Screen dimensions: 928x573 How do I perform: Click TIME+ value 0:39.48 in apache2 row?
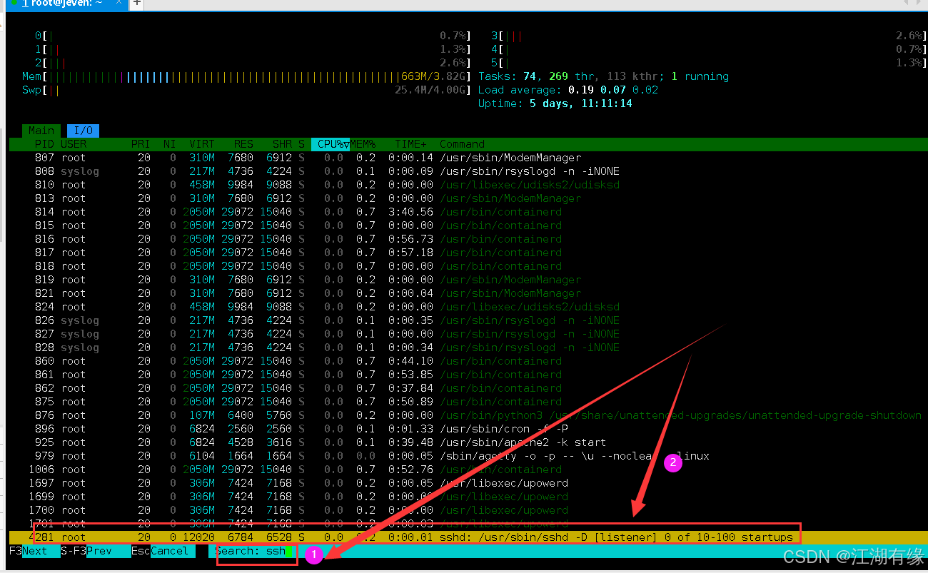(x=410, y=442)
